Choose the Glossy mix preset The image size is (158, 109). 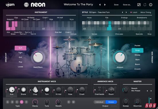point(137,55)
